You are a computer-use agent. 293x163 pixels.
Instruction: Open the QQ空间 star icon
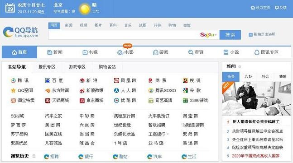(13, 91)
